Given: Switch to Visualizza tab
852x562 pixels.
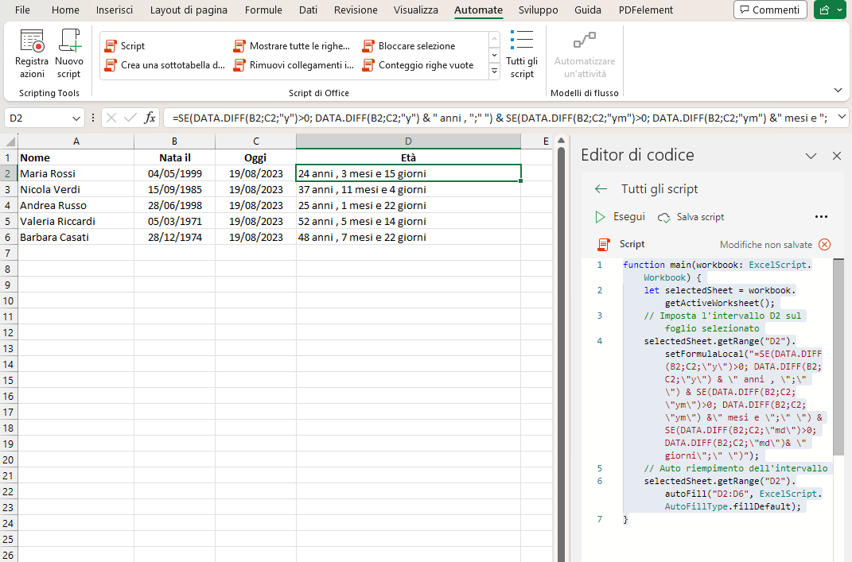Looking at the screenshot, I should pyautogui.click(x=416, y=10).
